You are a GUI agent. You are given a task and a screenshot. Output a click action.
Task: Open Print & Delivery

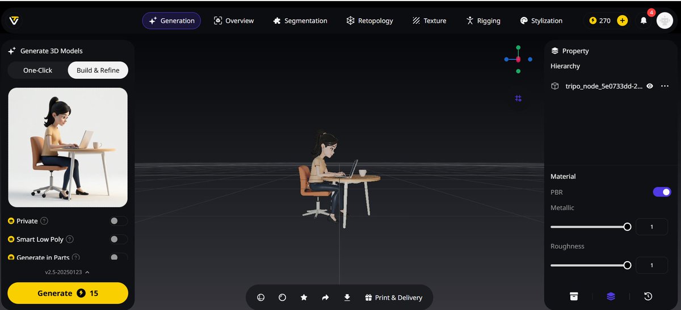click(393, 298)
